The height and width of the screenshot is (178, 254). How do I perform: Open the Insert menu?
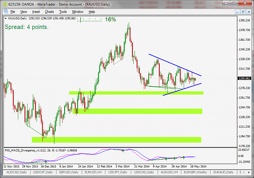36,12
